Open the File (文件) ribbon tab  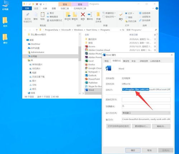(27, 9)
